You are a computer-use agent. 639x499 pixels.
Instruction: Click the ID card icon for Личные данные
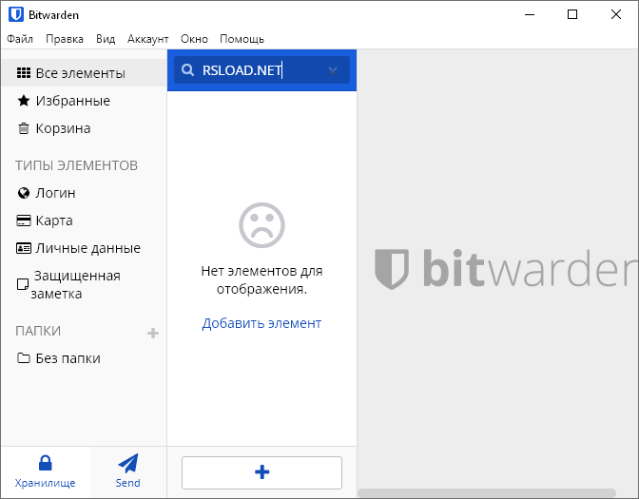point(24,248)
